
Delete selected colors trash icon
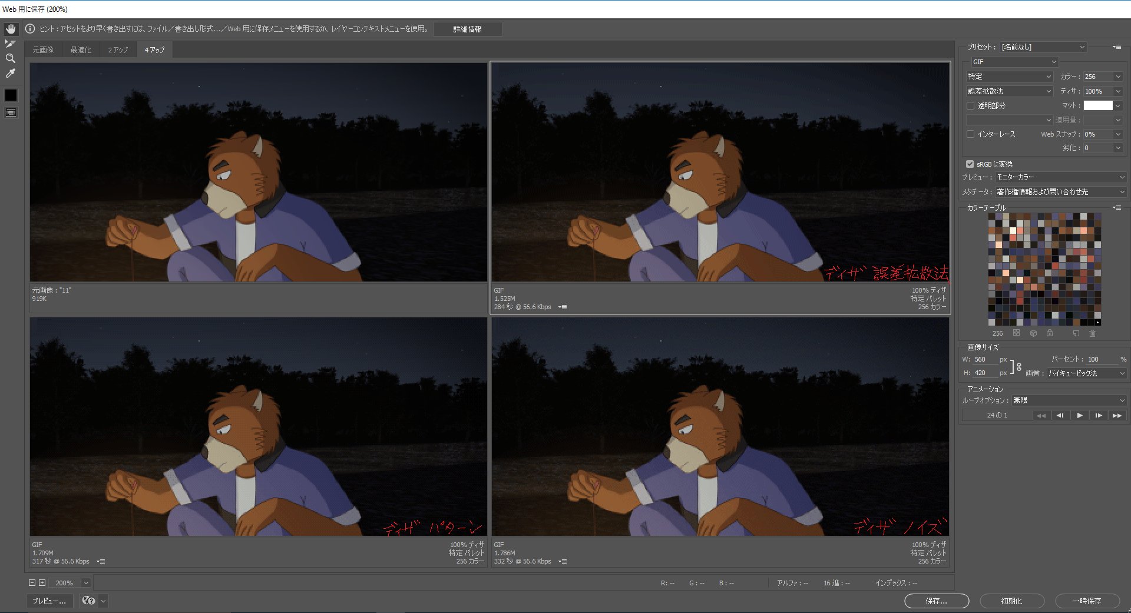point(1093,333)
